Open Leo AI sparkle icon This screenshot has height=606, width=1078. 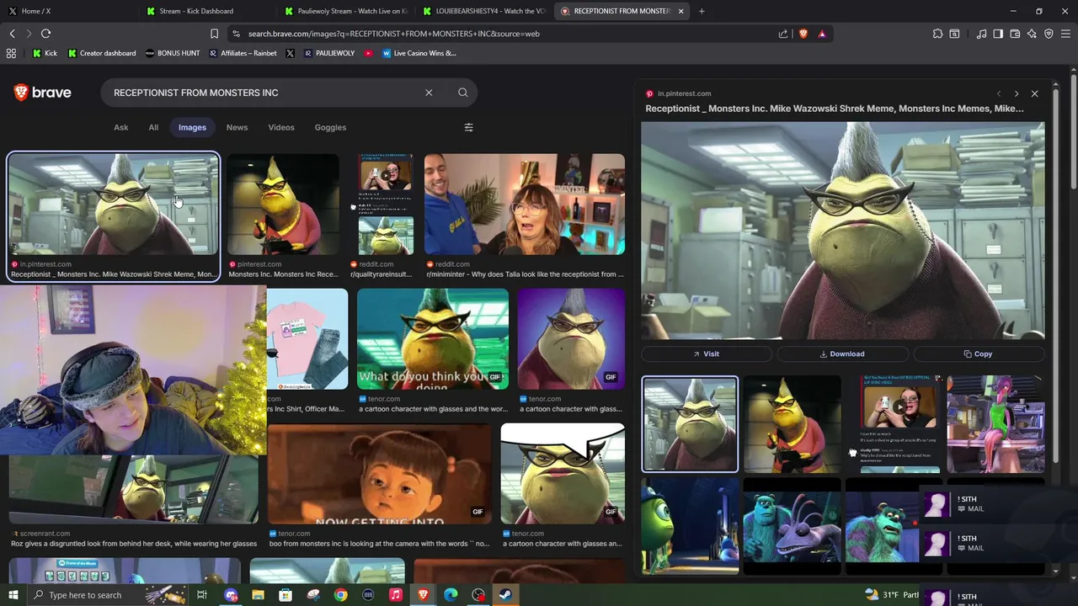tap(1032, 34)
